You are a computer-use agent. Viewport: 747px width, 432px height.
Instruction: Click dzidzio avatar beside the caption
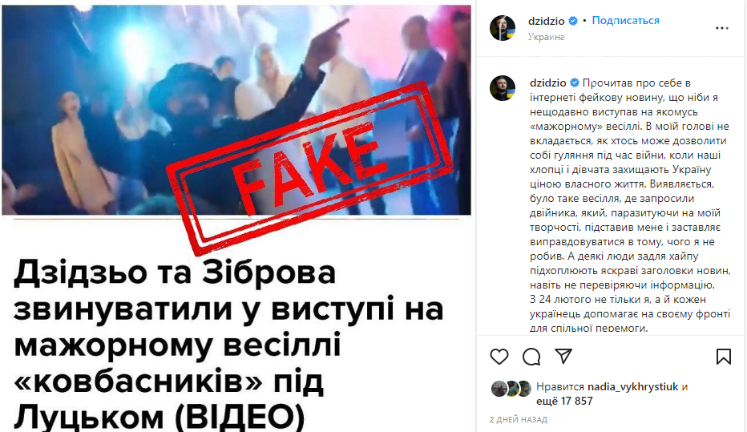503,88
